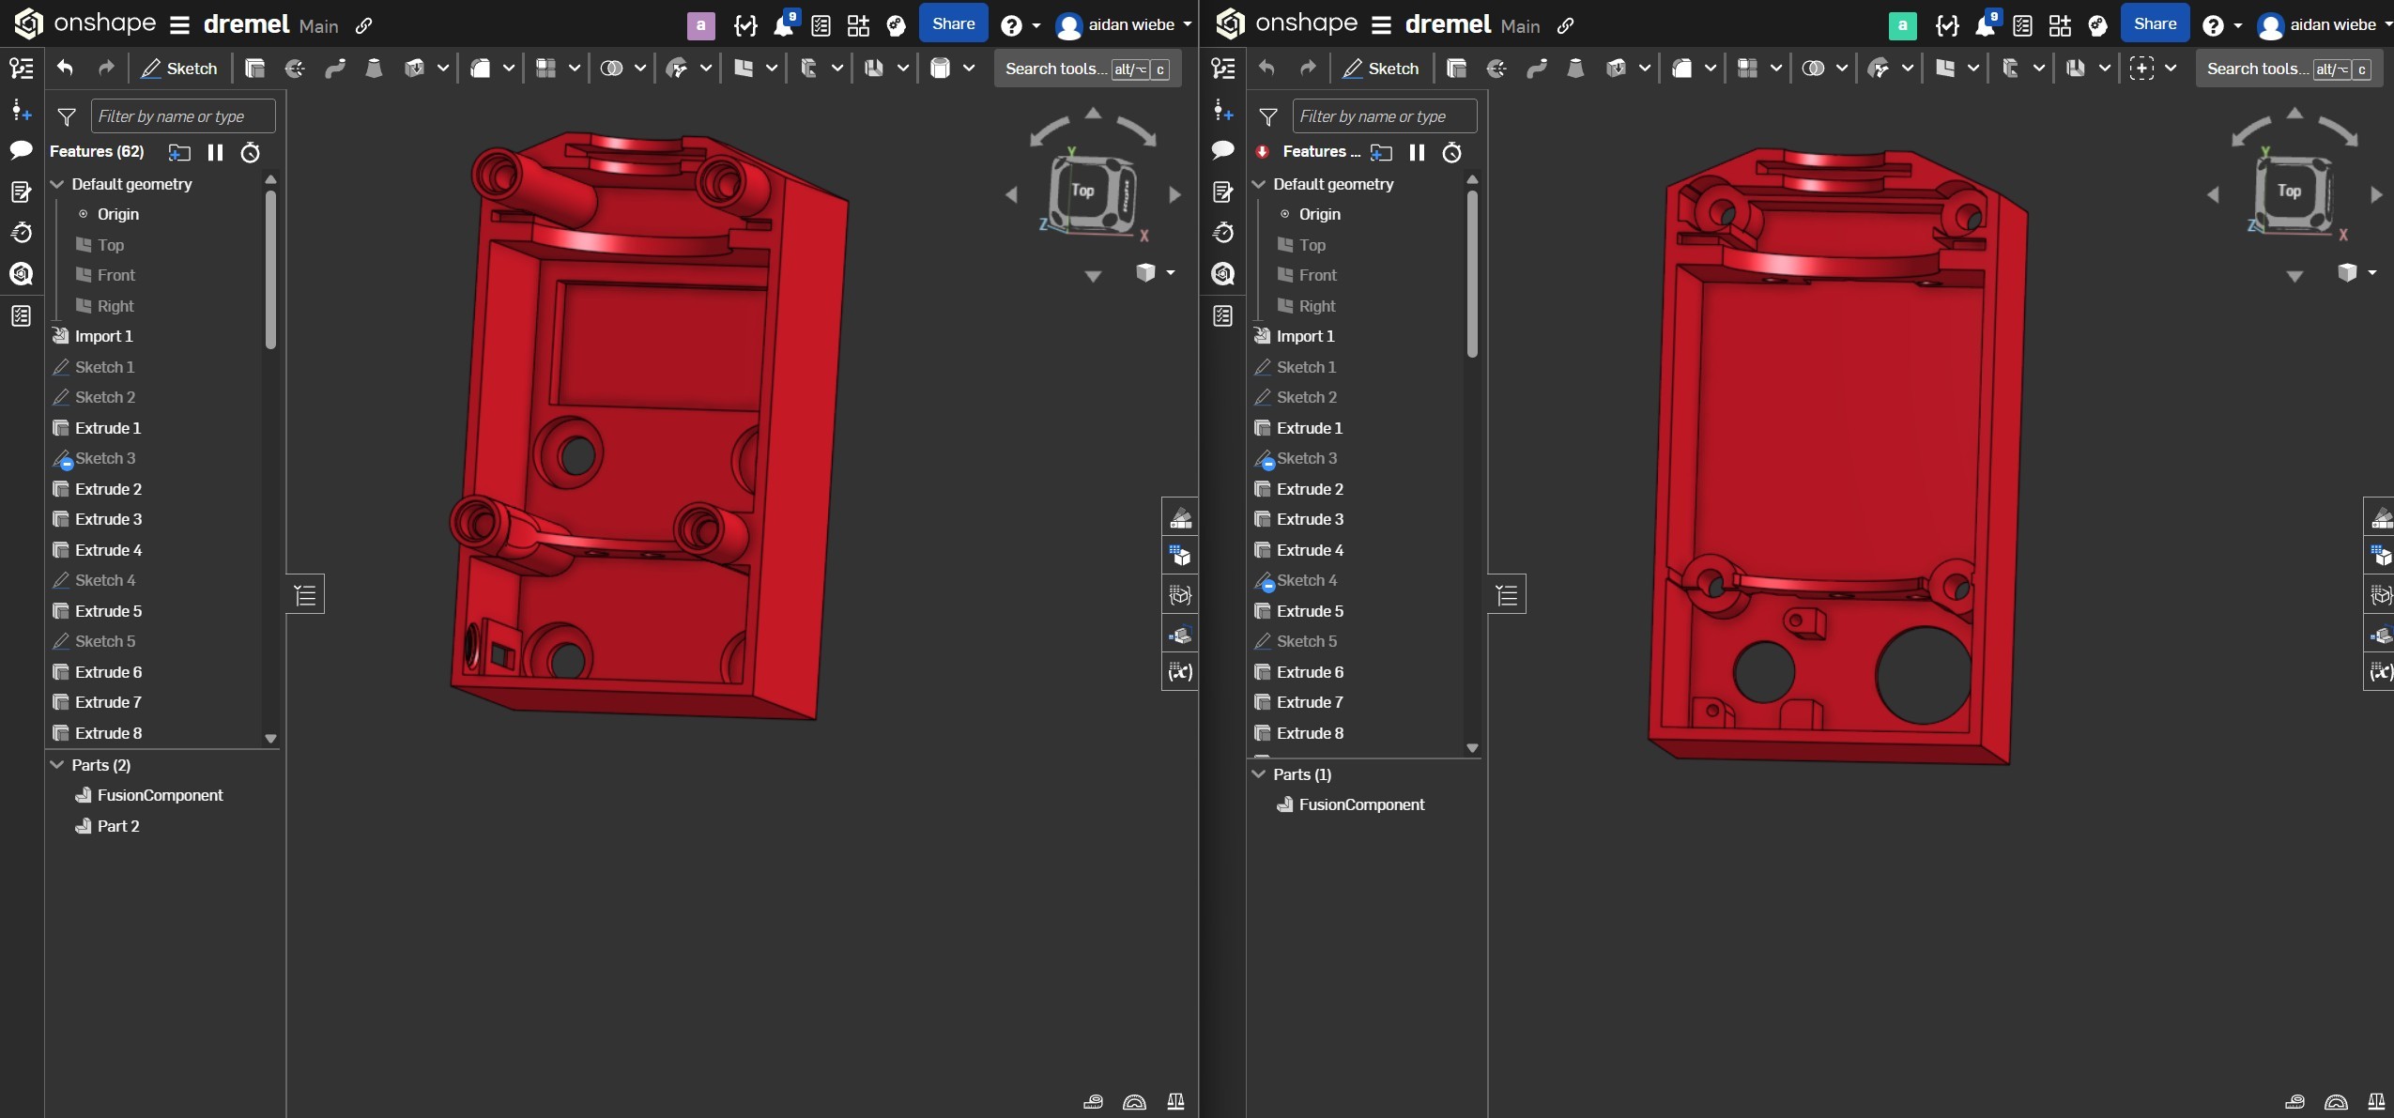Toggle Feature tree icon atop right sidebar
The height and width of the screenshot is (1118, 2394).
tap(1222, 69)
